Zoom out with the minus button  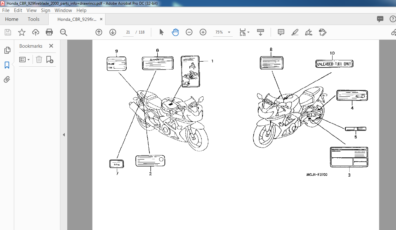(189, 32)
